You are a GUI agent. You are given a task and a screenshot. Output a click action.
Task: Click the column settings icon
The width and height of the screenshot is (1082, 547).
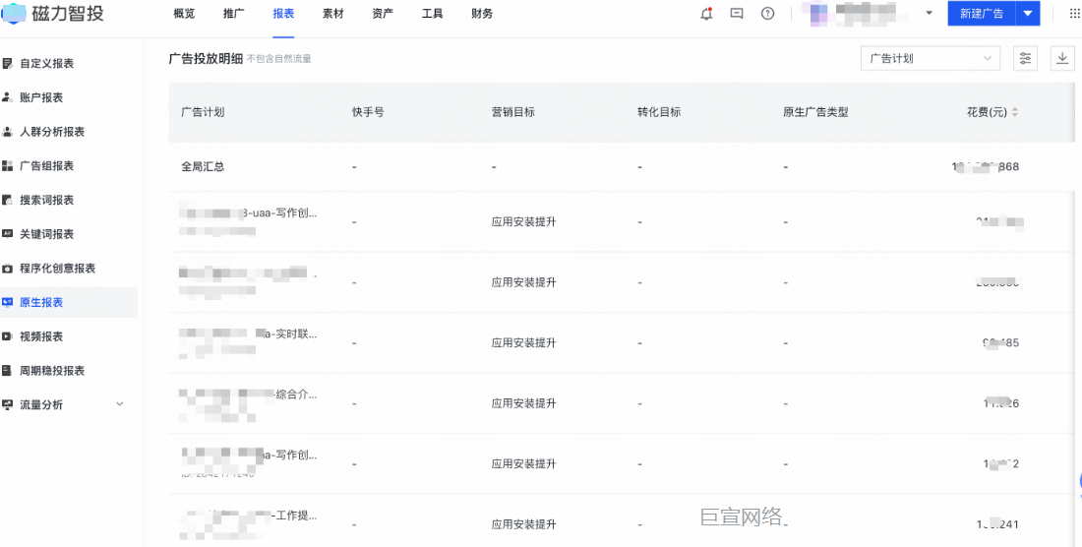(1025, 59)
